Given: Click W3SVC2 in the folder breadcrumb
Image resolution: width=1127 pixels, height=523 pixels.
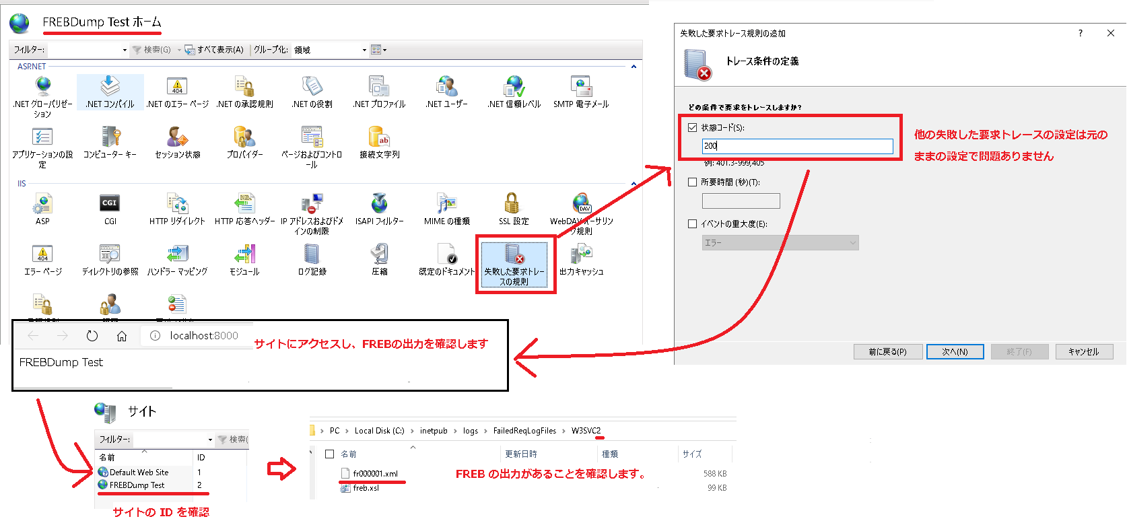Looking at the screenshot, I should tap(586, 431).
